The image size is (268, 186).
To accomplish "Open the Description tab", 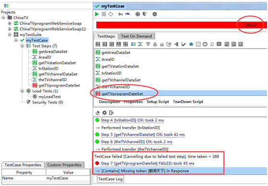I will 110,102.
